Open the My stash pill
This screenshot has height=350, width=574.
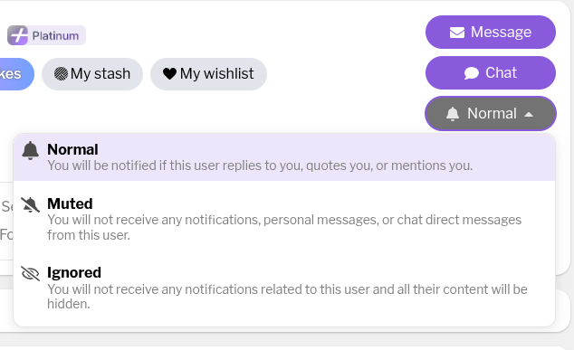[x=92, y=74]
